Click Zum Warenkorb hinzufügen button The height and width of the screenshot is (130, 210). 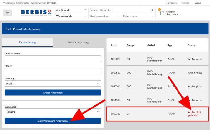53,121
